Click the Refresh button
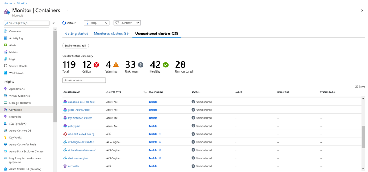 click(69, 23)
